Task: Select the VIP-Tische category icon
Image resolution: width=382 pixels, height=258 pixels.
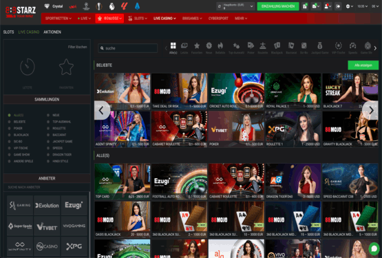Action: coord(339,45)
